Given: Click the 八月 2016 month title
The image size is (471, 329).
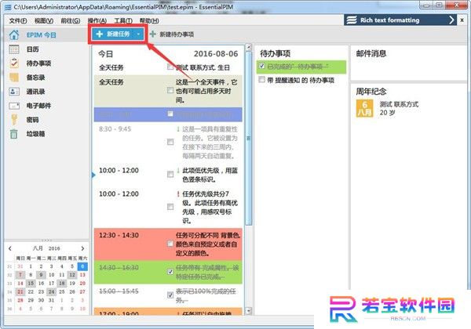Looking at the screenshot, I should point(46,248).
